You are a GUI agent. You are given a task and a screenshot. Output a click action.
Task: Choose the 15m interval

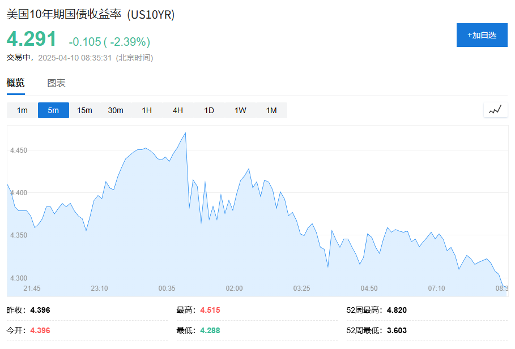84,110
